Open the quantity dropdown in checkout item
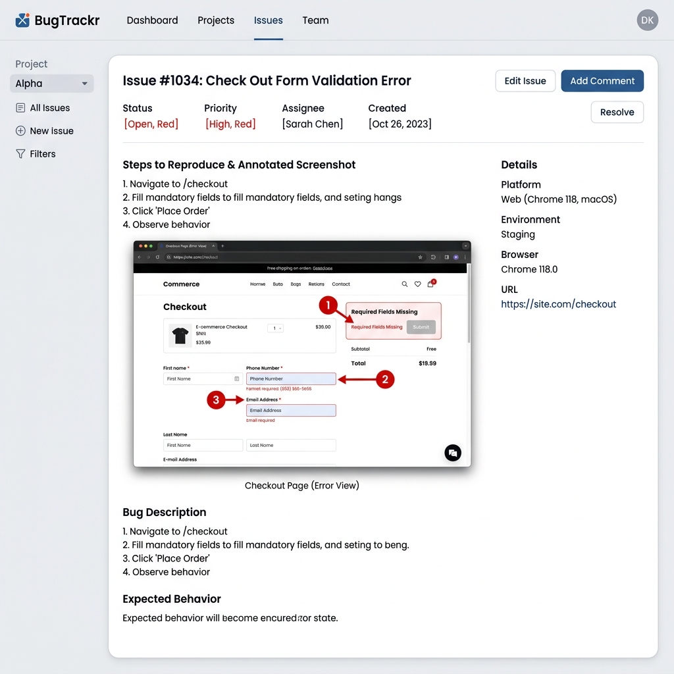 (x=275, y=328)
